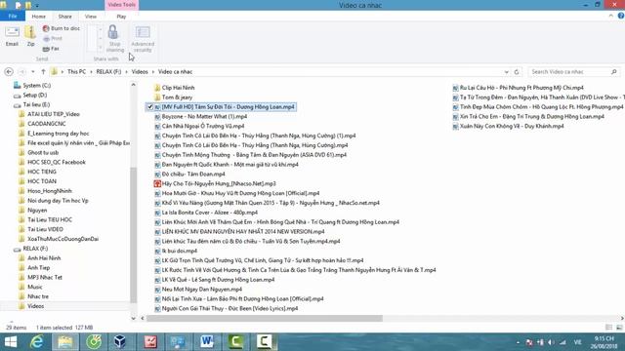The width and height of the screenshot is (625, 351).
Task: Open recent locations dropdown arrow
Action: coord(32,71)
